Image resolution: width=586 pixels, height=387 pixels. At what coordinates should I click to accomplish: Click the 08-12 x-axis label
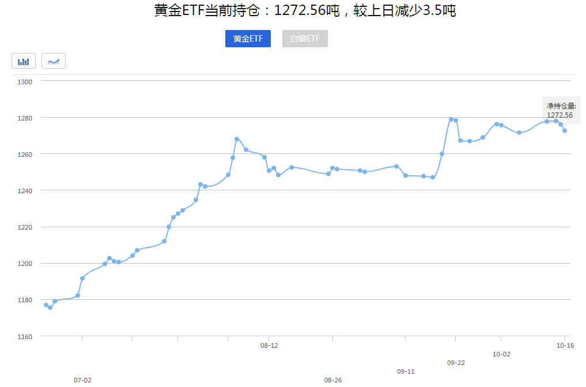(x=269, y=345)
